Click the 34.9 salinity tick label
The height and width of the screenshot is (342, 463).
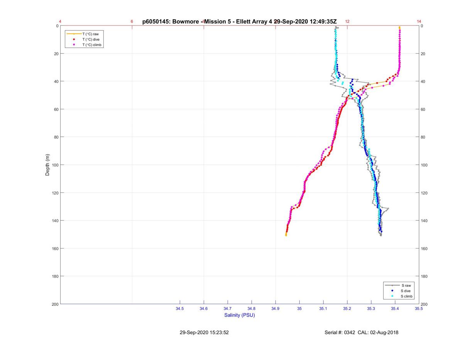click(275, 308)
